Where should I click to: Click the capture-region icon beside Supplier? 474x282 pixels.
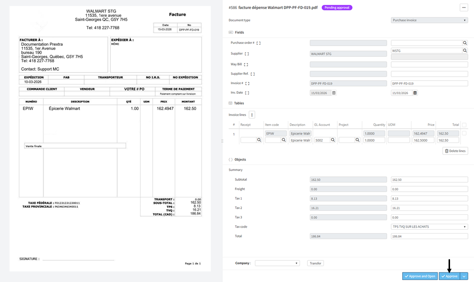pos(246,54)
